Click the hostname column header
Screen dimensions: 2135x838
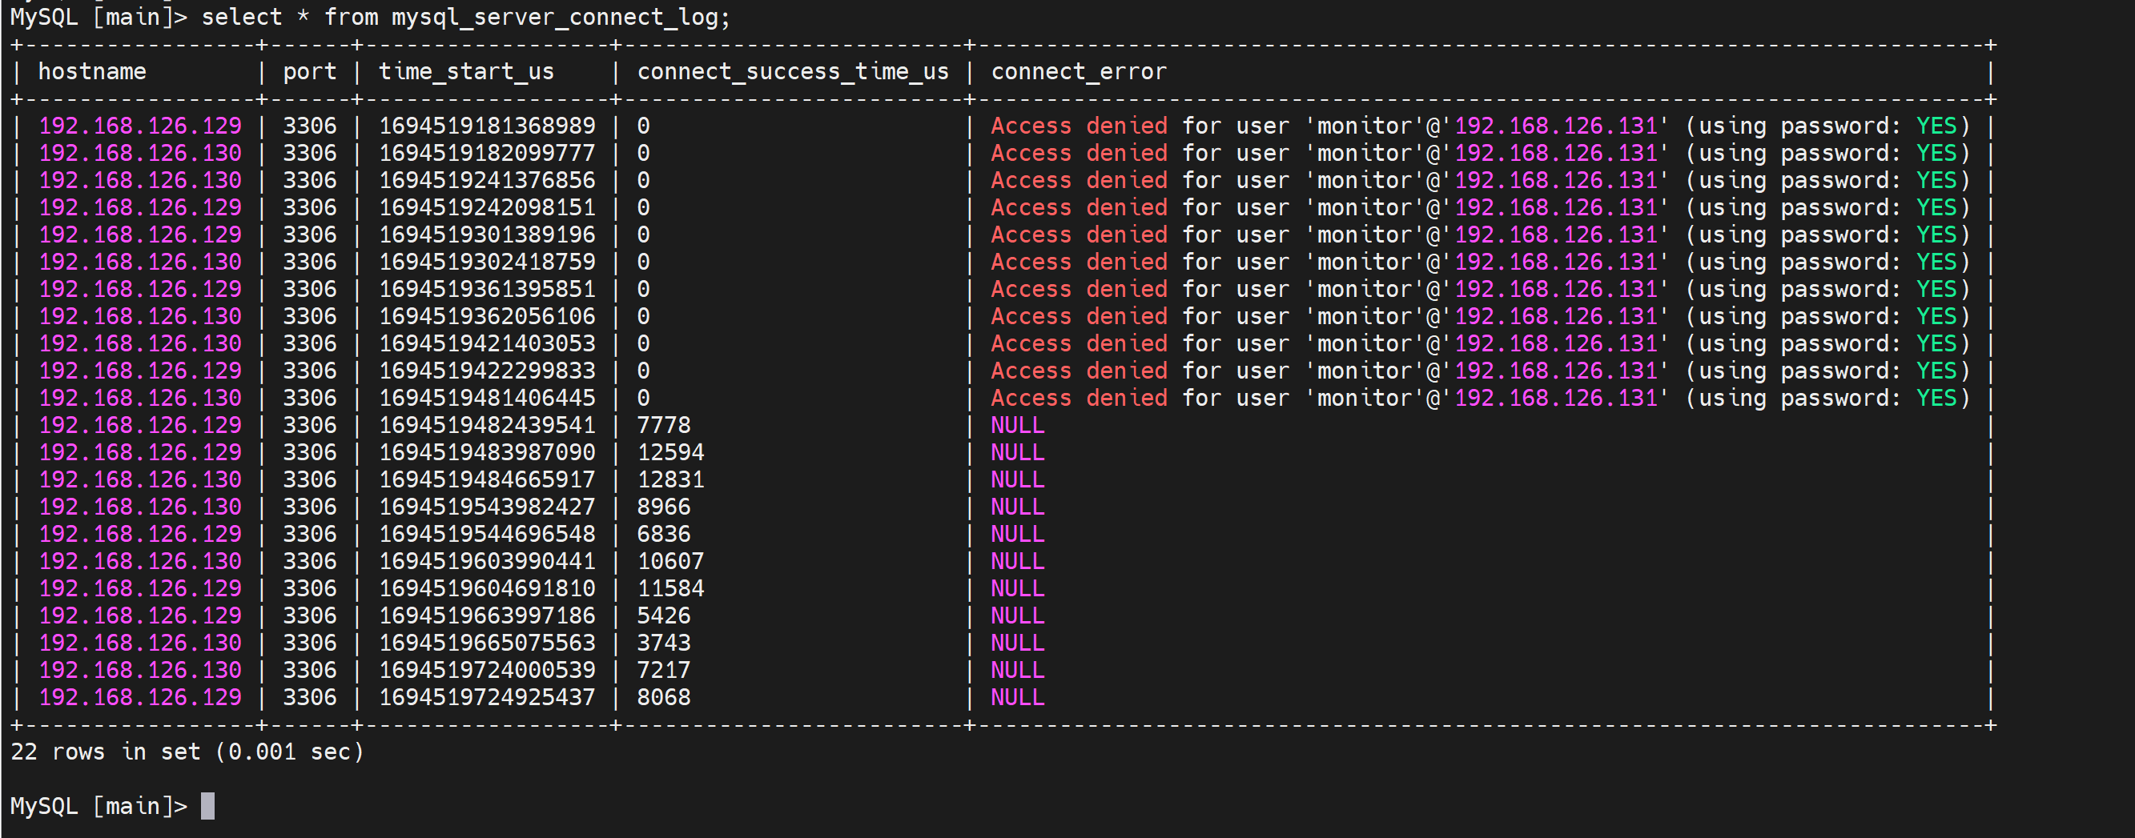[x=92, y=72]
